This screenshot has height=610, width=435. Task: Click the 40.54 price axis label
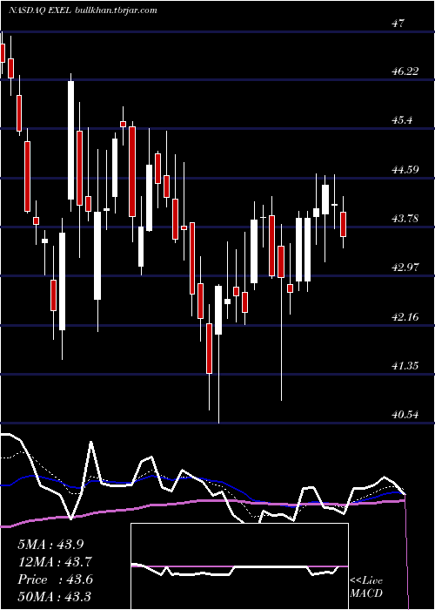405,415
